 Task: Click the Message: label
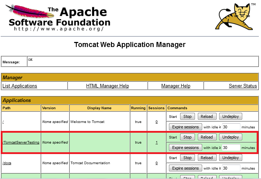(x=11, y=62)
